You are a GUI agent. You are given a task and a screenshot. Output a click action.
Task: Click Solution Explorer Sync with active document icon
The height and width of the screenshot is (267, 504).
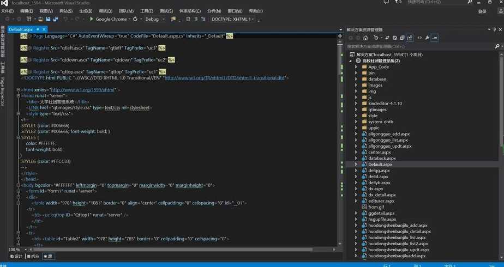[x=387, y=38]
